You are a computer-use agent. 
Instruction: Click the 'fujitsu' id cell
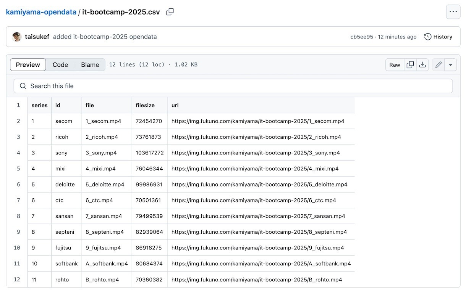67,248
